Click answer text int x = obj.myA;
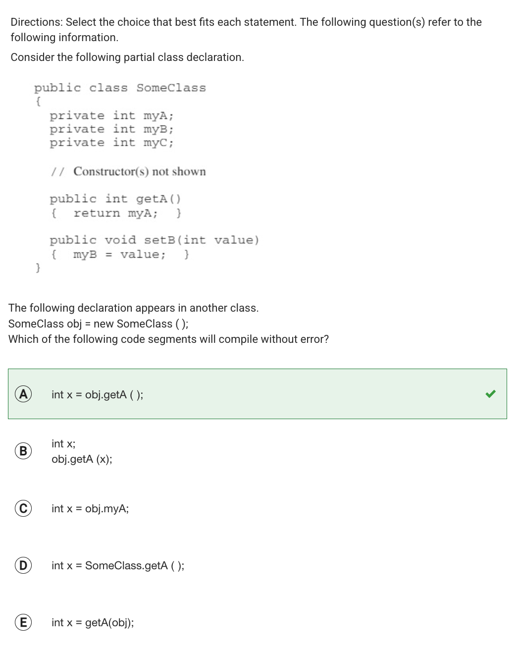Viewport: 519px width, 652px height. coord(90,508)
